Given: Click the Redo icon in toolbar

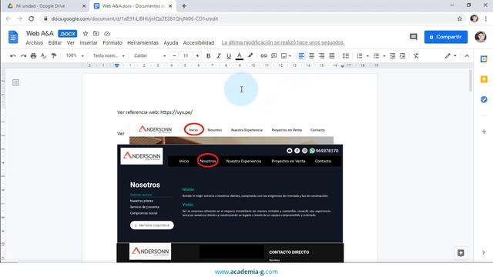Looking at the screenshot, I should 23,56.
